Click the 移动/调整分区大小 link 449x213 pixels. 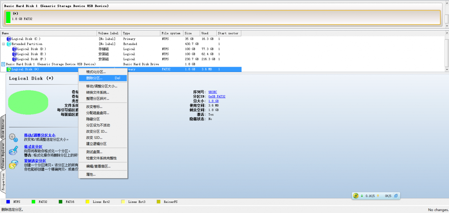pyautogui.click(x=40, y=135)
